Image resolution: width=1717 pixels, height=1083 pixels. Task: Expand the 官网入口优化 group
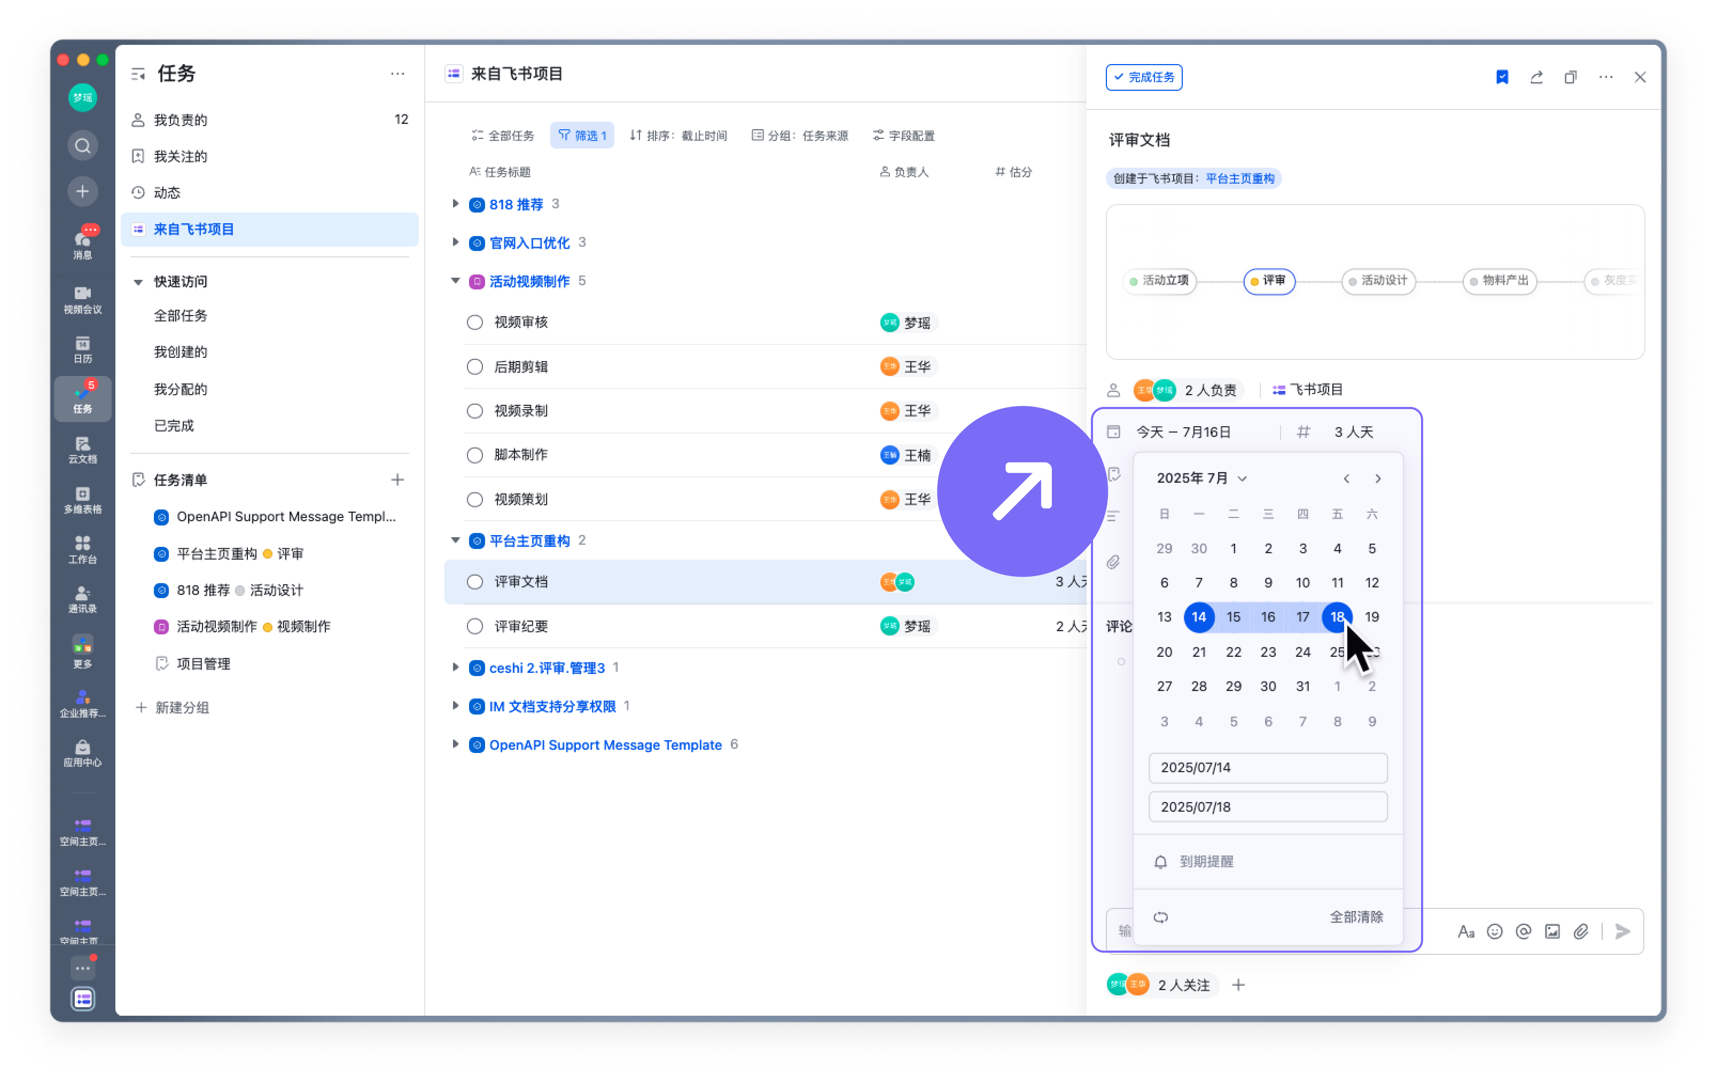click(455, 242)
